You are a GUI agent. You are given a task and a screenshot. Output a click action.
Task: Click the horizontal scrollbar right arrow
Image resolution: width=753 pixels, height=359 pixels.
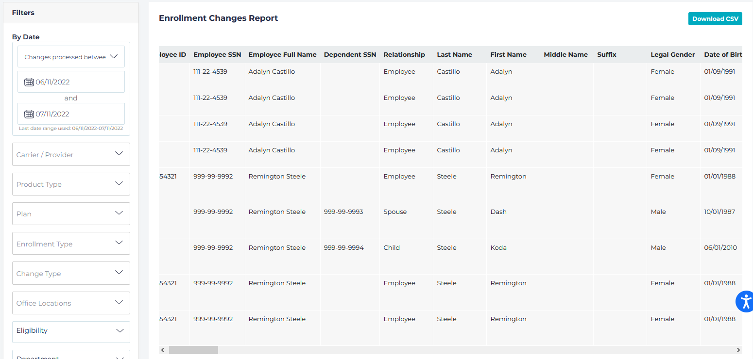(x=738, y=350)
